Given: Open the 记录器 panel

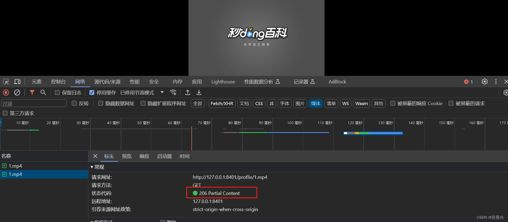Looking at the screenshot, I should [304, 82].
